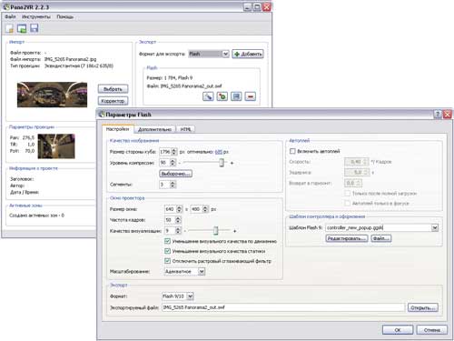The width and height of the screenshot is (454, 341).
Task: Toggle 'Автоплей только в фокусе' checkbox
Action: (x=348, y=203)
